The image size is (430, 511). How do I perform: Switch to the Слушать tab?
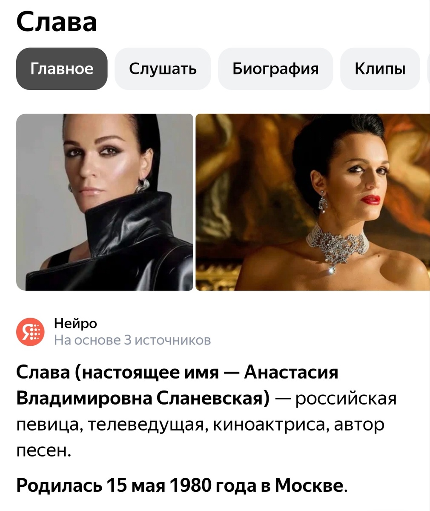point(163,69)
